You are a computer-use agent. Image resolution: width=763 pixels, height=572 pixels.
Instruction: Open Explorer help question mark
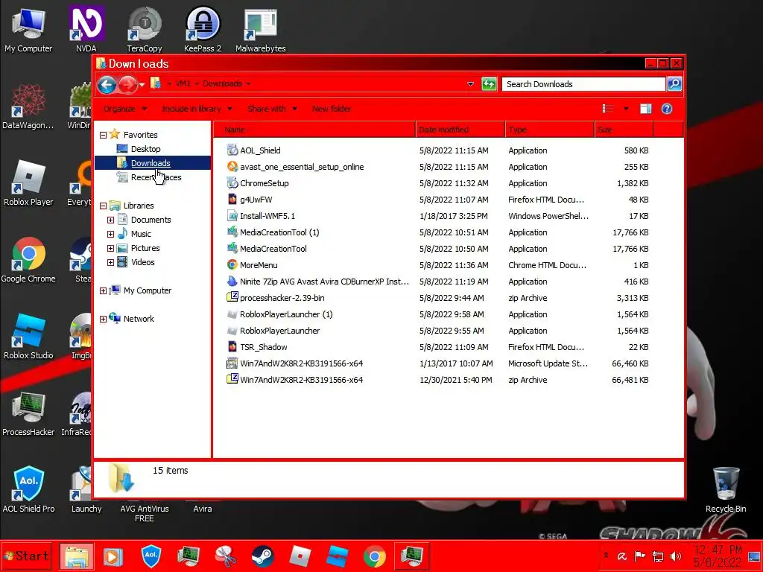click(x=667, y=109)
